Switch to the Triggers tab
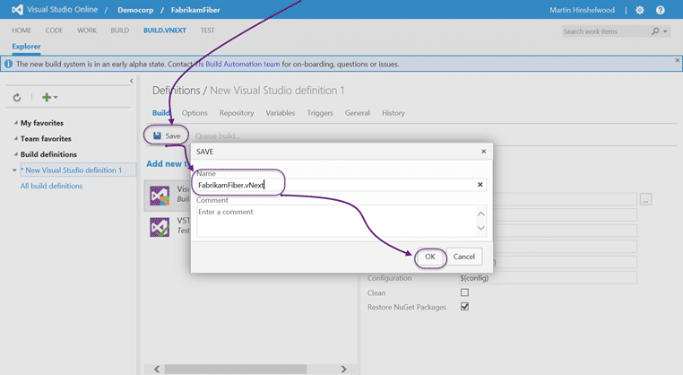683x375 pixels. point(320,113)
